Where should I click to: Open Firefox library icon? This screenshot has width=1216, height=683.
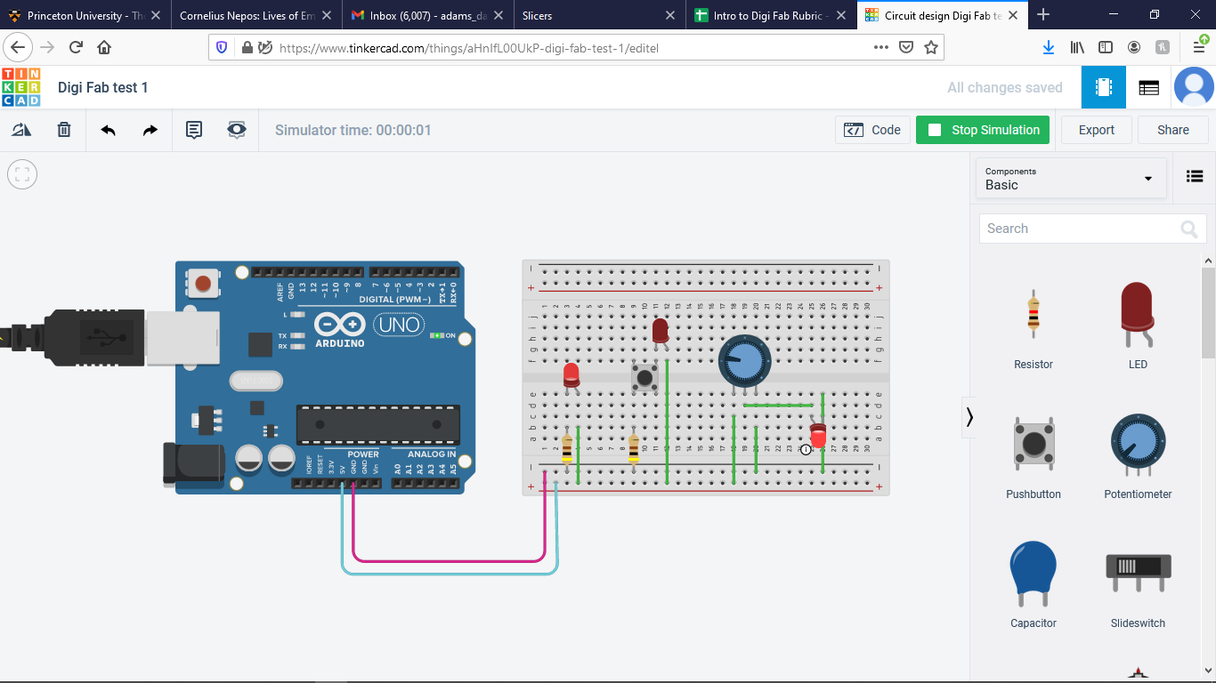coord(1077,47)
